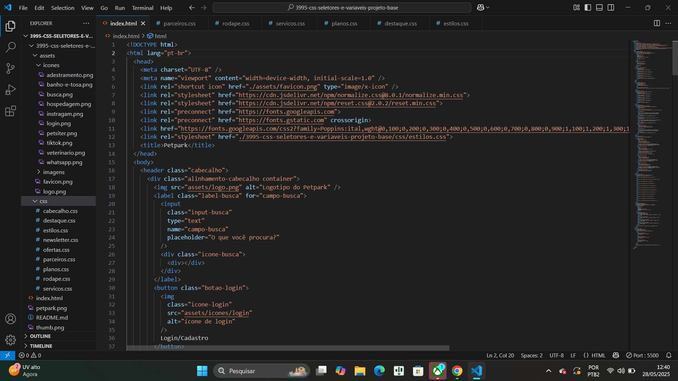The image size is (678, 381).
Task: Expand the OUTLINE section
Action: (59, 336)
